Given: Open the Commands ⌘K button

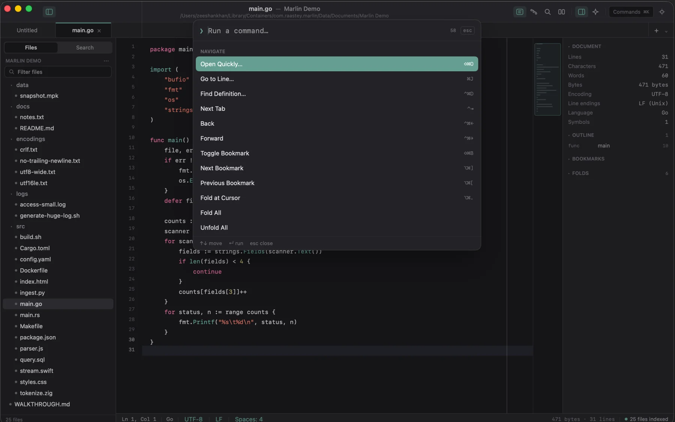Looking at the screenshot, I should pos(631,12).
